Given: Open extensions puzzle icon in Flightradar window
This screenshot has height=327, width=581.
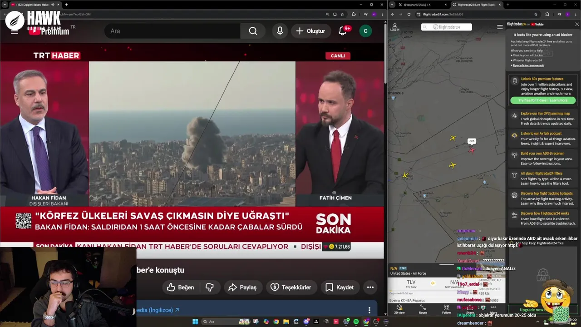Looking at the screenshot, I should pos(547,14).
